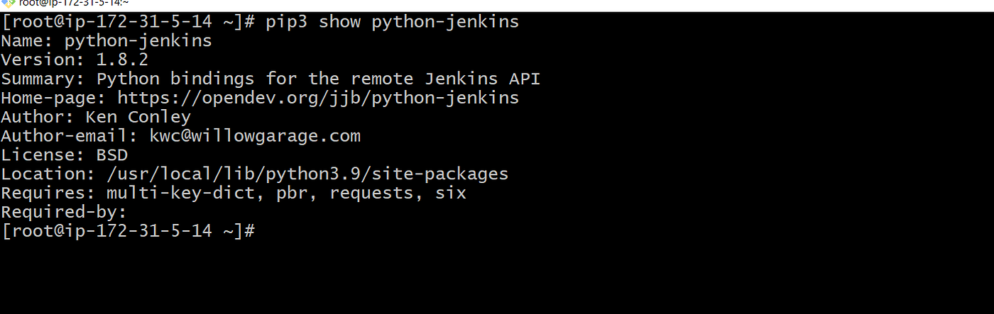Click the first prompt '[root@ip-172-31-5-14 ~]#'
This screenshot has width=994, height=314.
click(x=128, y=22)
